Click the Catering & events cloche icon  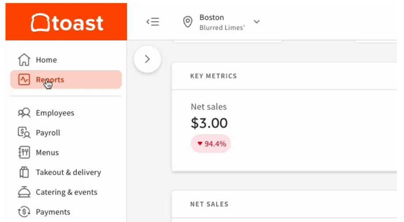(24, 192)
